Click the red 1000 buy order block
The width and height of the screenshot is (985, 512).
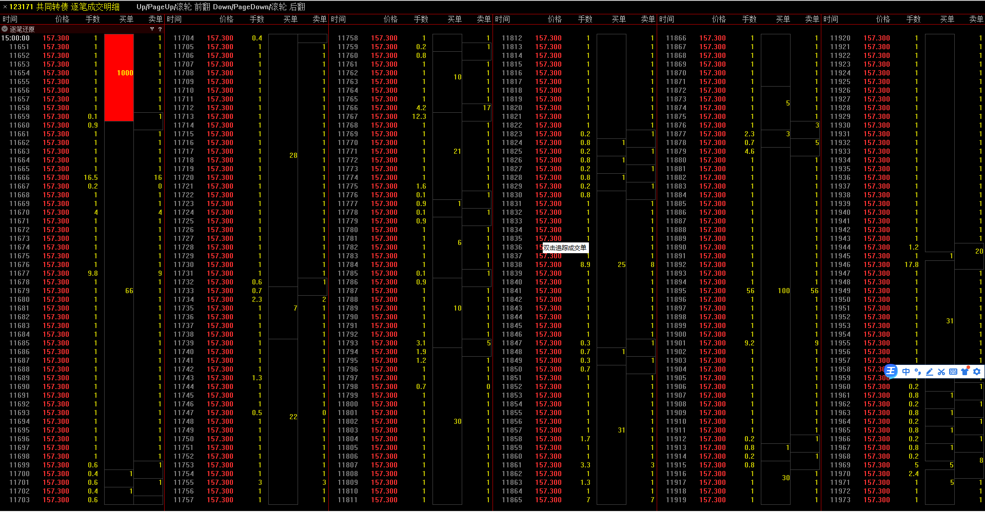click(x=119, y=77)
